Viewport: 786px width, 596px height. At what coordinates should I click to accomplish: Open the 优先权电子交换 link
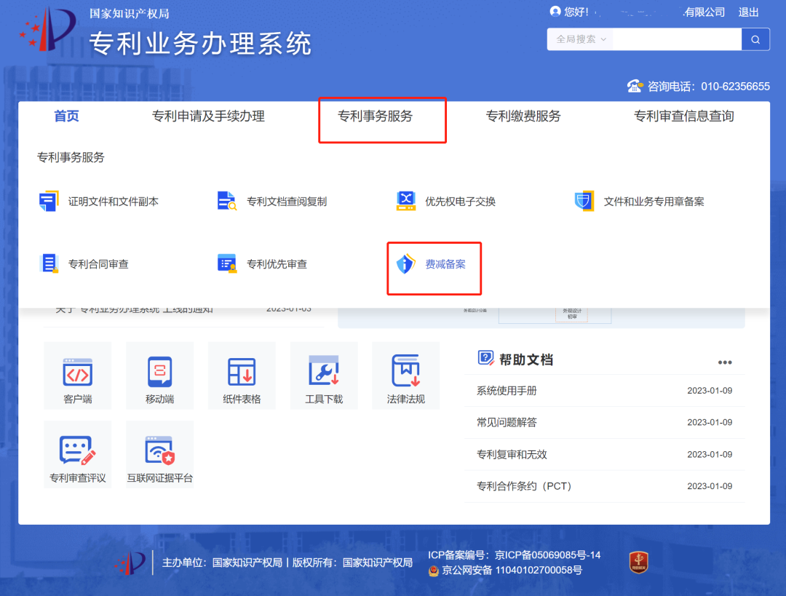click(x=460, y=202)
